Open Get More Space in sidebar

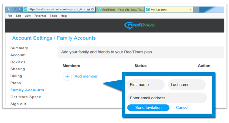[x=26, y=97]
